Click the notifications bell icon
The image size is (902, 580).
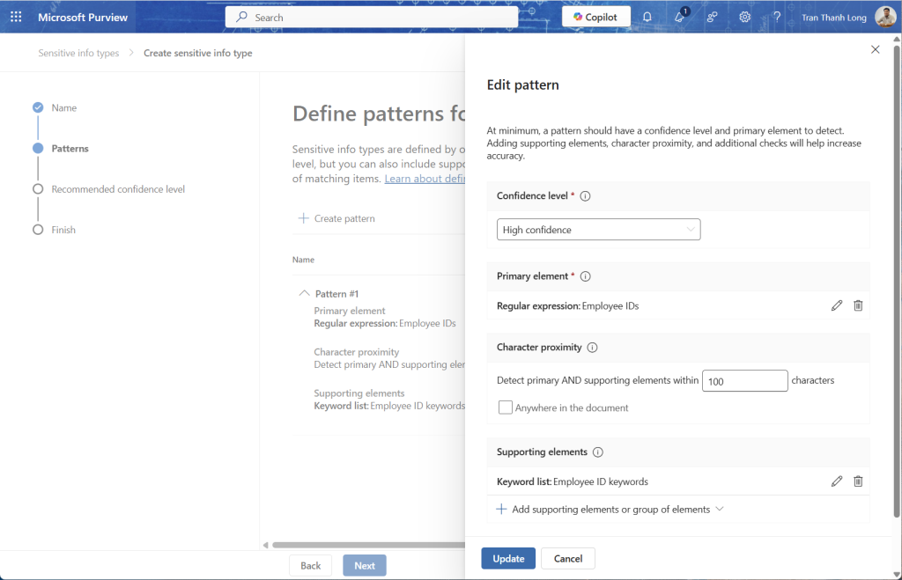click(647, 17)
